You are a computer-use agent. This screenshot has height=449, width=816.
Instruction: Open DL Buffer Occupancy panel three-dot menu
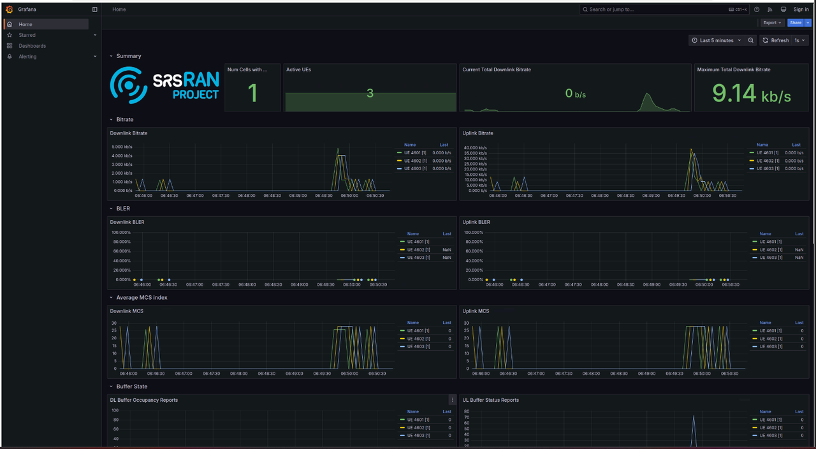click(x=453, y=400)
